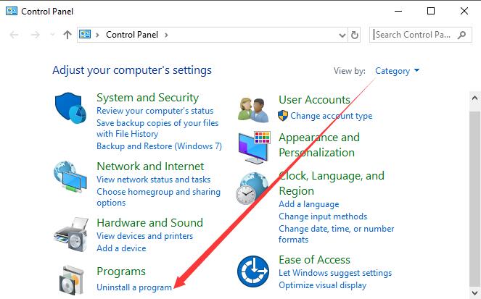Image resolution: width=481 pixels, height=299 pixels.
Task: Open the Programs disc box icon
Action: tap(71, 280)
